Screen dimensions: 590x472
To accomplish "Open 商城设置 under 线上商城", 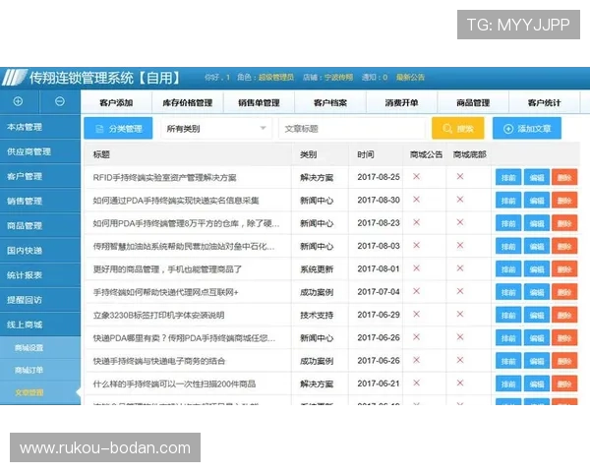I will tap(40, 348).
